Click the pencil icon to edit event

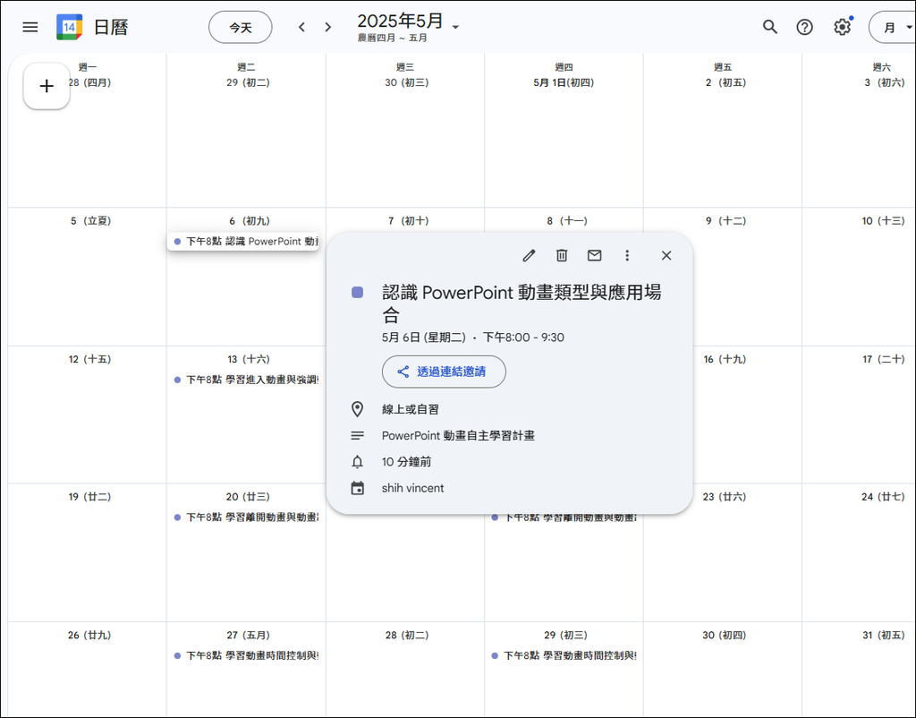pyautogui.click(x=529, y=255)
